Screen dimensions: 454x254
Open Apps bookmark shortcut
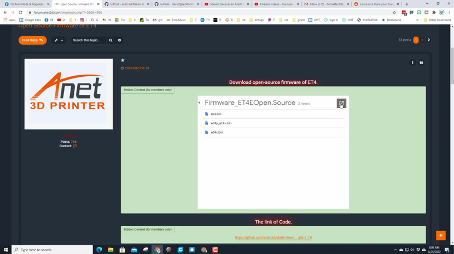point(9,20)
